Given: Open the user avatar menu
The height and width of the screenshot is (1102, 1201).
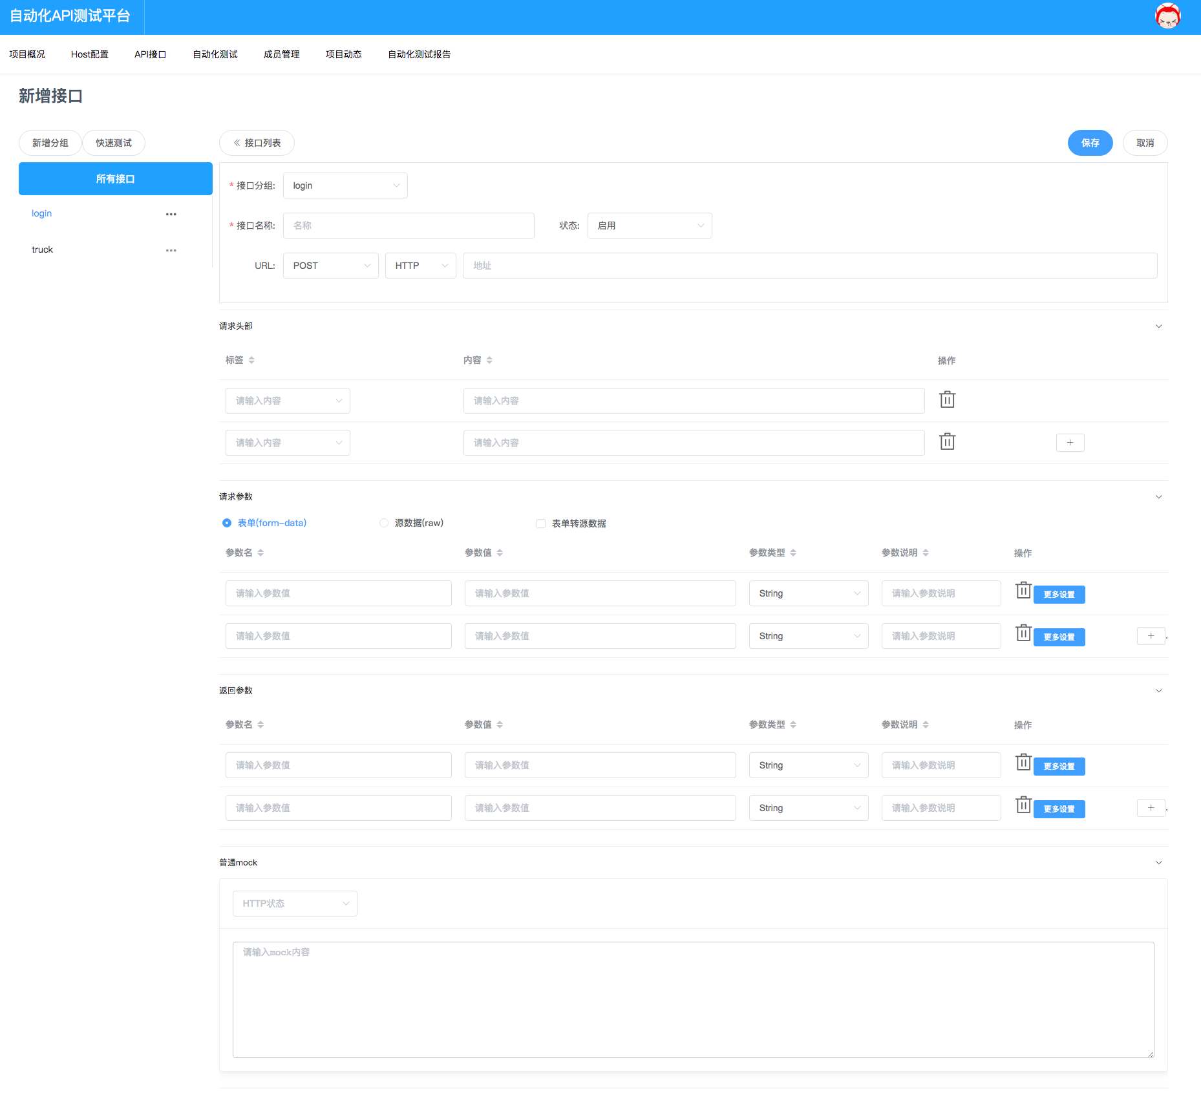Looking at the screenshot, I should (x=1167, y=16).
